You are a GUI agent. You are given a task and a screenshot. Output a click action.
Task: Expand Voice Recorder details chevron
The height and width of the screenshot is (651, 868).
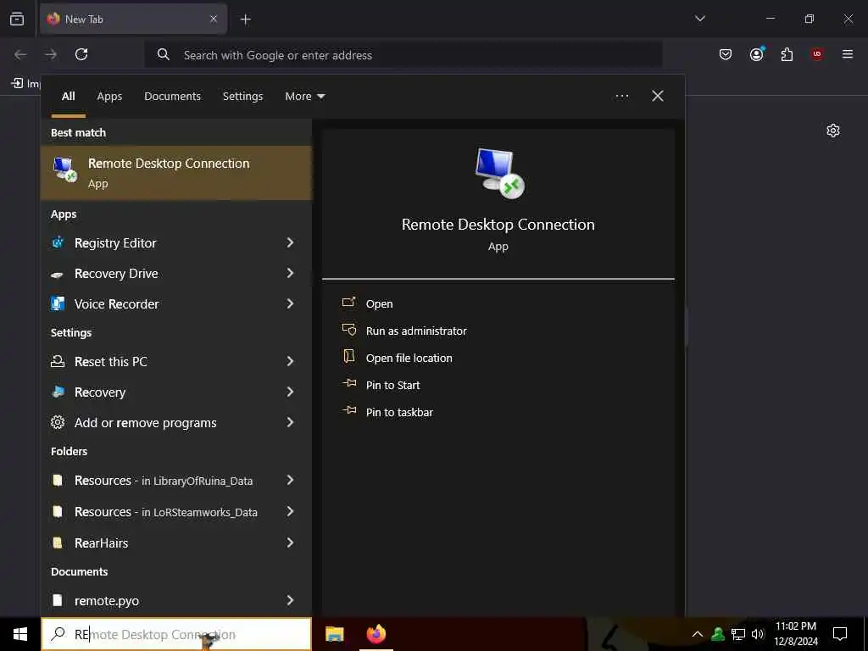pyautogui.click(x=290, y=304)
